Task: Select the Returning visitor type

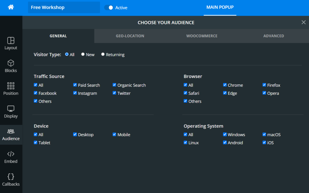Action: (x=103, y=54)
